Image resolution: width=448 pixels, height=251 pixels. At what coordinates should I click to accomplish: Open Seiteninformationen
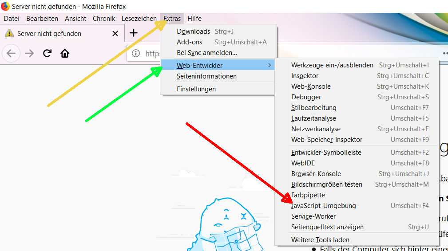click(x=218, y=76)
